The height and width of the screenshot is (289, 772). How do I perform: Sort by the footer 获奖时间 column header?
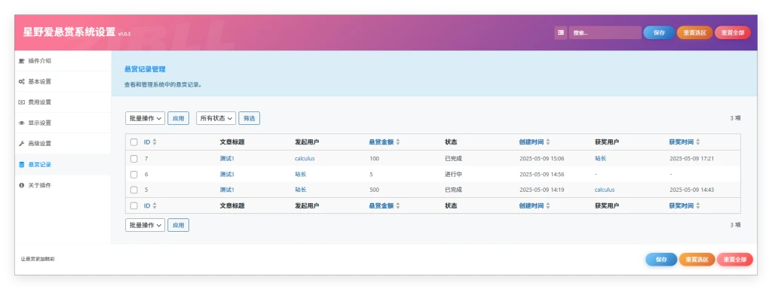(682, 206)
